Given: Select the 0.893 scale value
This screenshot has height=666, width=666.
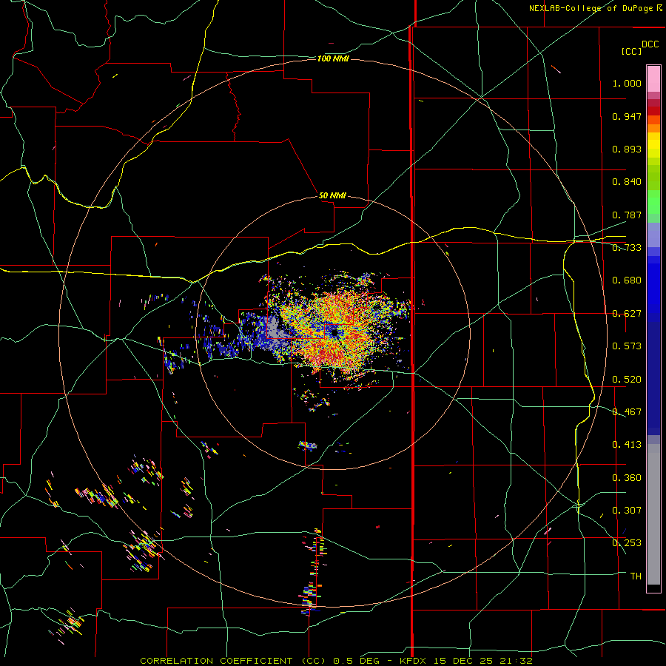Looking at the screenshot, I should coord(627,149).
